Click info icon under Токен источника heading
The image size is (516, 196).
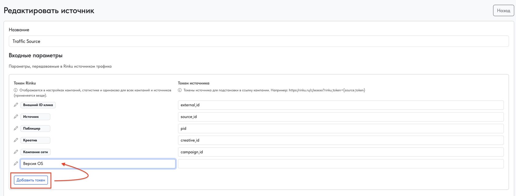(180, 90)
